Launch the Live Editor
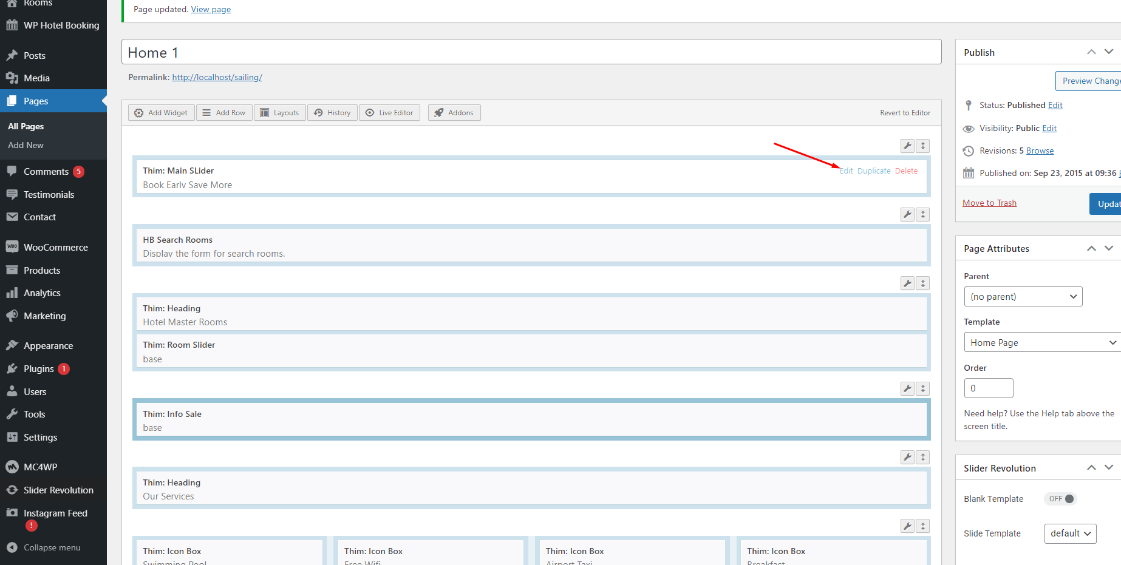Viewport: 1121px width, 565px height. click(389, 112)
